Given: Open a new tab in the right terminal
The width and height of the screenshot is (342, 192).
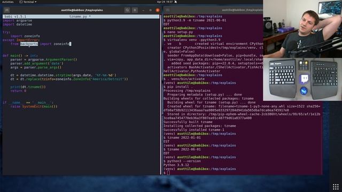Looking at the screenshot, I should (168, 10).
